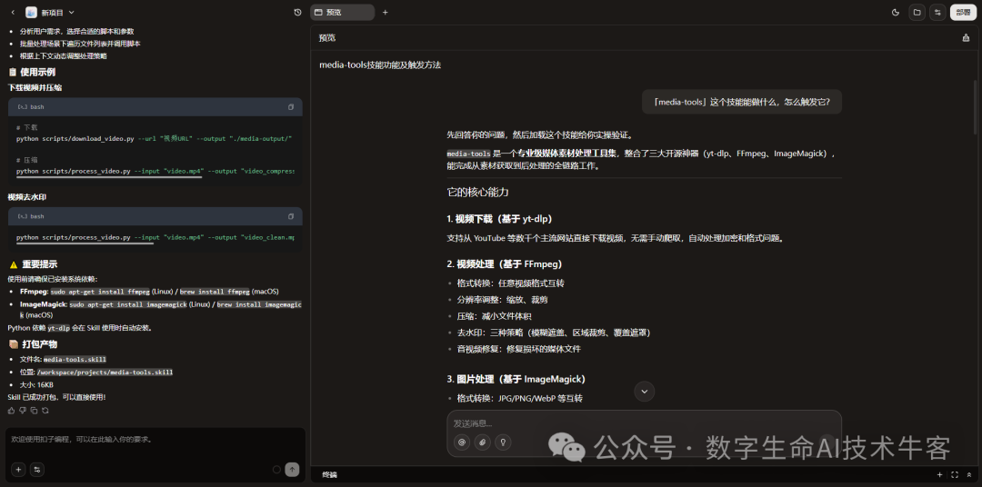Click the media-tools技能功能及触发方法 title
Screen dimensions: 982x487
[x=380, y=65]
